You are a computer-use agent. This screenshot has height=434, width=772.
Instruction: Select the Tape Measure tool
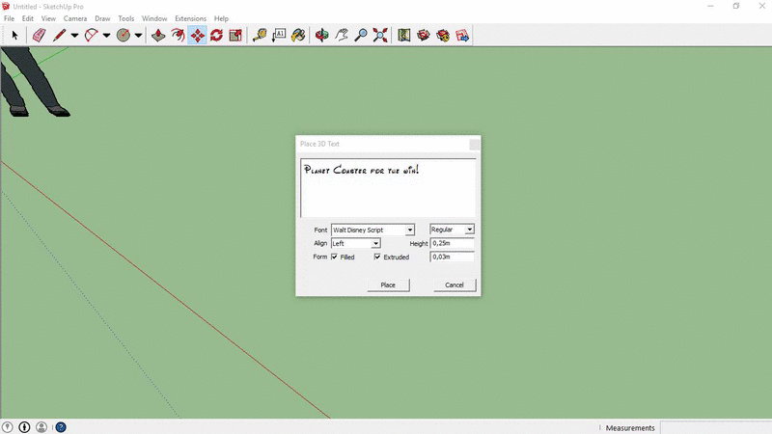260,35
